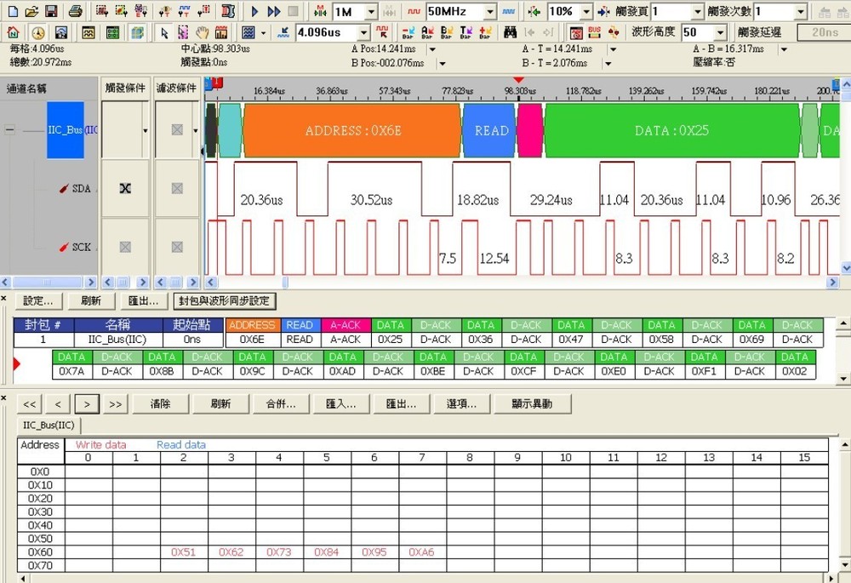Image resolution: width=851 pixels, height=583 pixels.
Task: Click the 合併... merge button
Action: click(x=281, y=404)
